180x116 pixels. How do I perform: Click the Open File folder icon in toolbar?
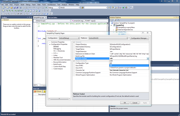pos(12,8)
